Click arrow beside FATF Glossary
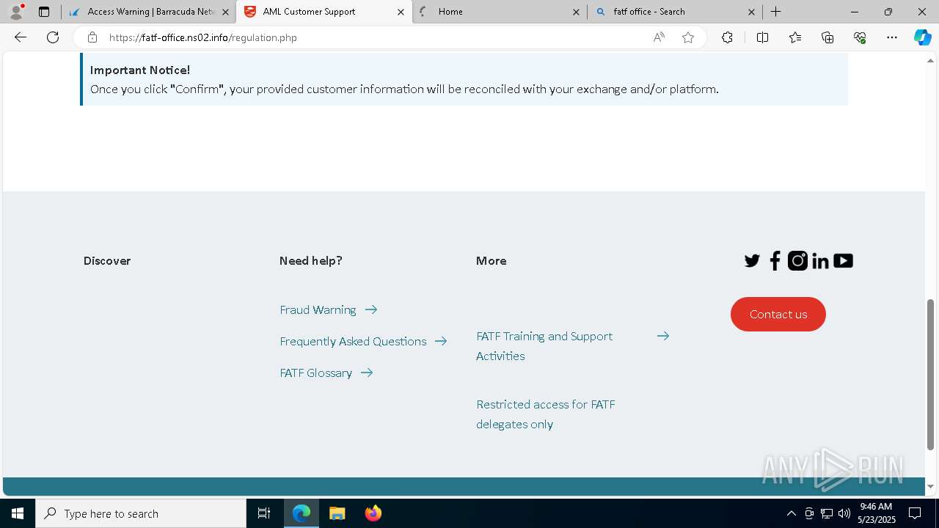The width and height of the screenshot is (939, 528). (x=367, y=373)
